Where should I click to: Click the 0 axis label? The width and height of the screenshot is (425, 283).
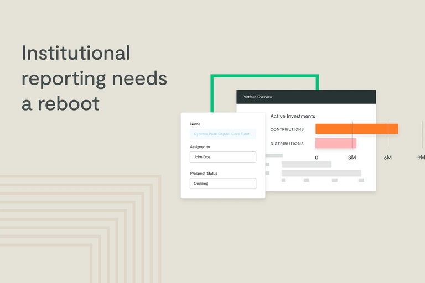(317, 158)
